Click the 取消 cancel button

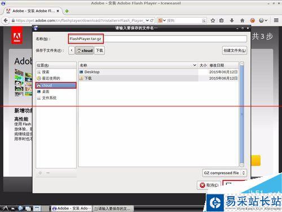click(209, 185)
